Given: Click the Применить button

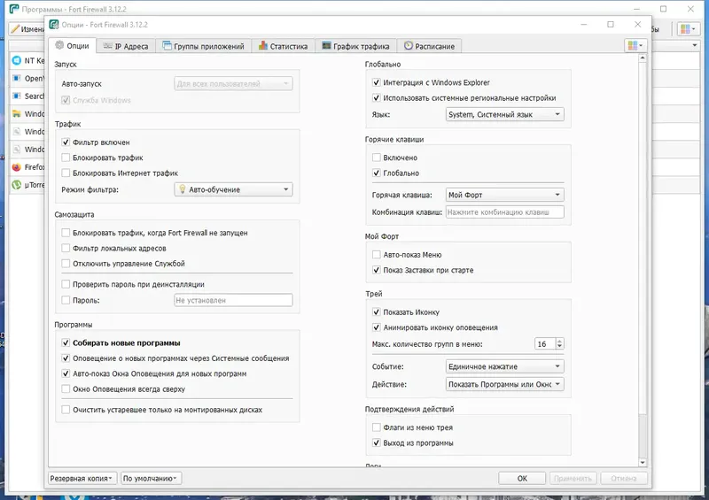Looking at the screenshot, I should click(573, 479).
